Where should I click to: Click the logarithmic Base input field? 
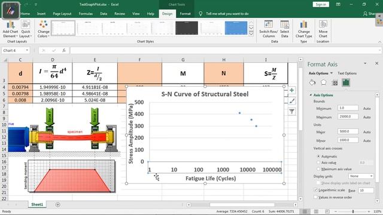pos(366,190)
